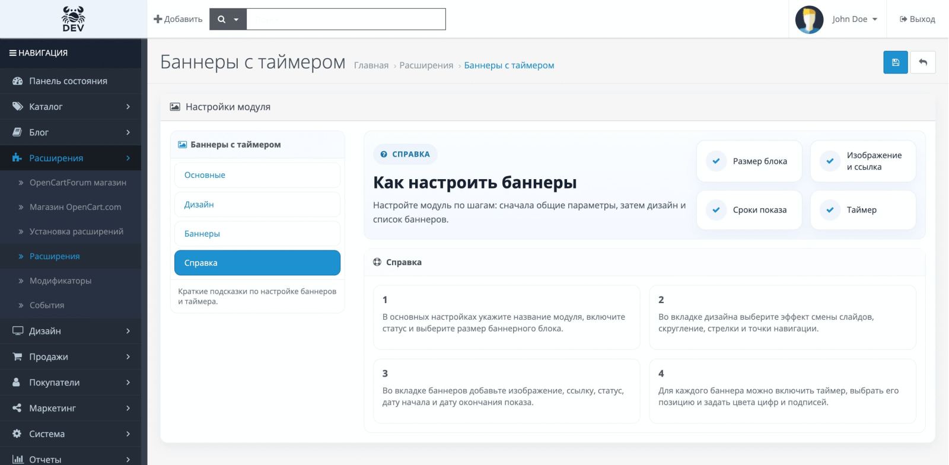Open OpenCartForum магазин submenu item
Image resolution: width=949 pixels, height=465 pixels.
(x=78, y=183)
